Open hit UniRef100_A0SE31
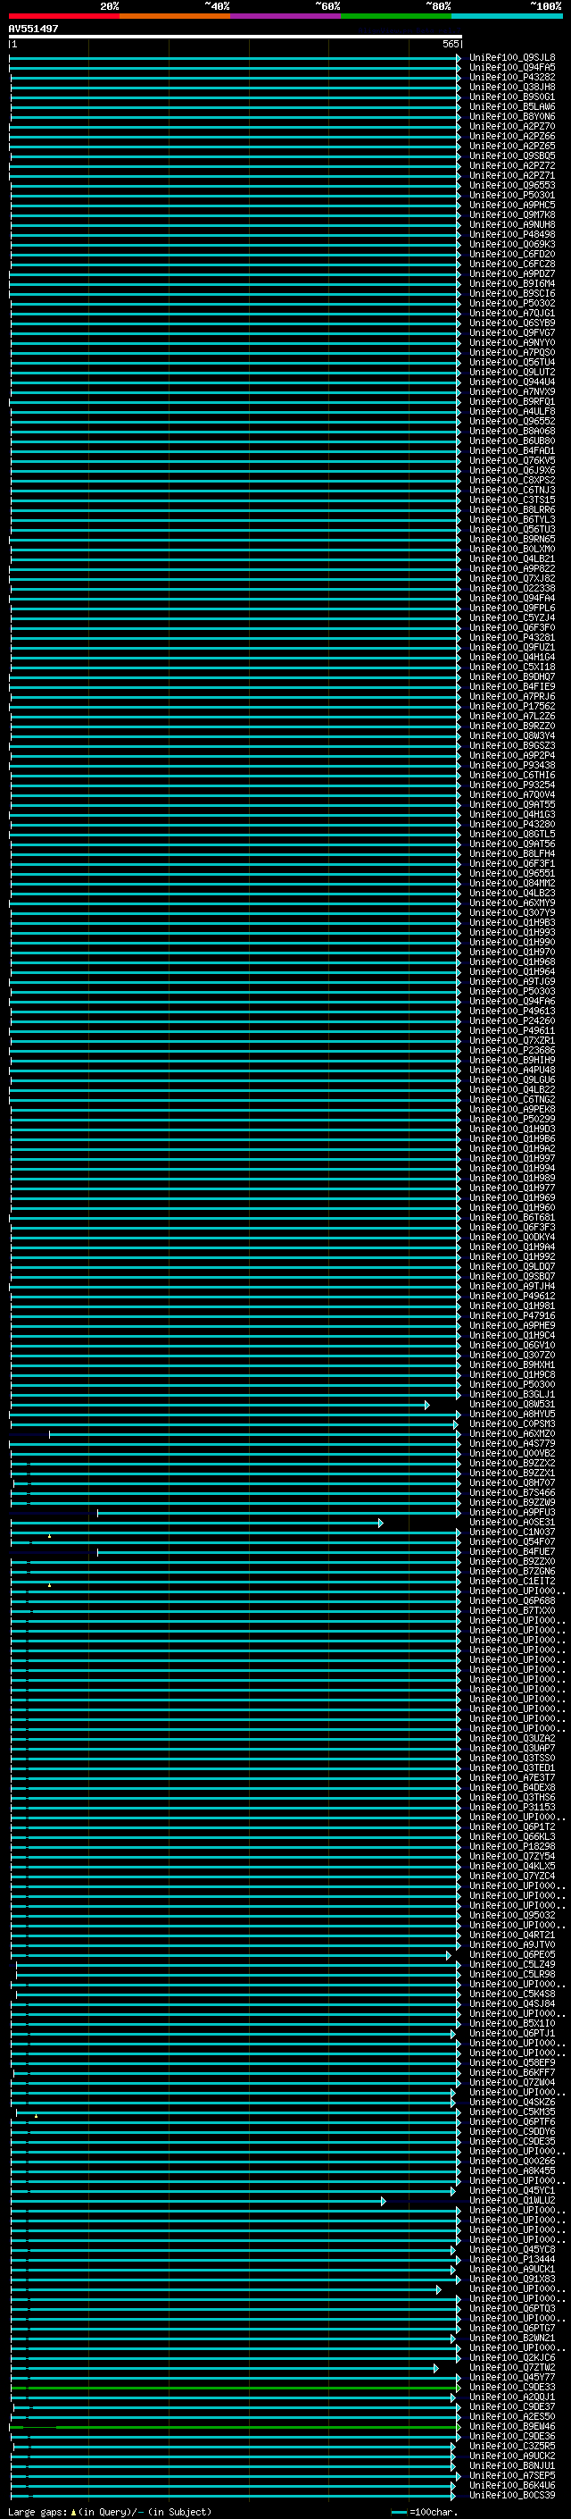 pos(512,1523)
